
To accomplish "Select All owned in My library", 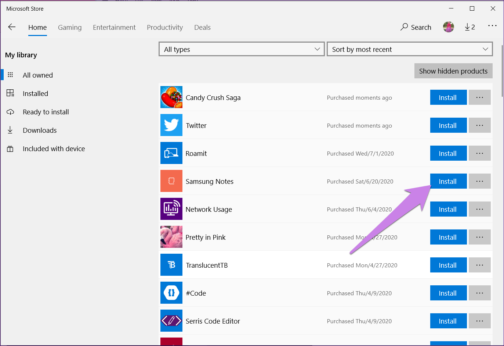I will coord(38,75).
